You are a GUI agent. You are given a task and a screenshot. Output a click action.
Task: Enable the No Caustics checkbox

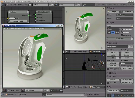click(108, 83)
